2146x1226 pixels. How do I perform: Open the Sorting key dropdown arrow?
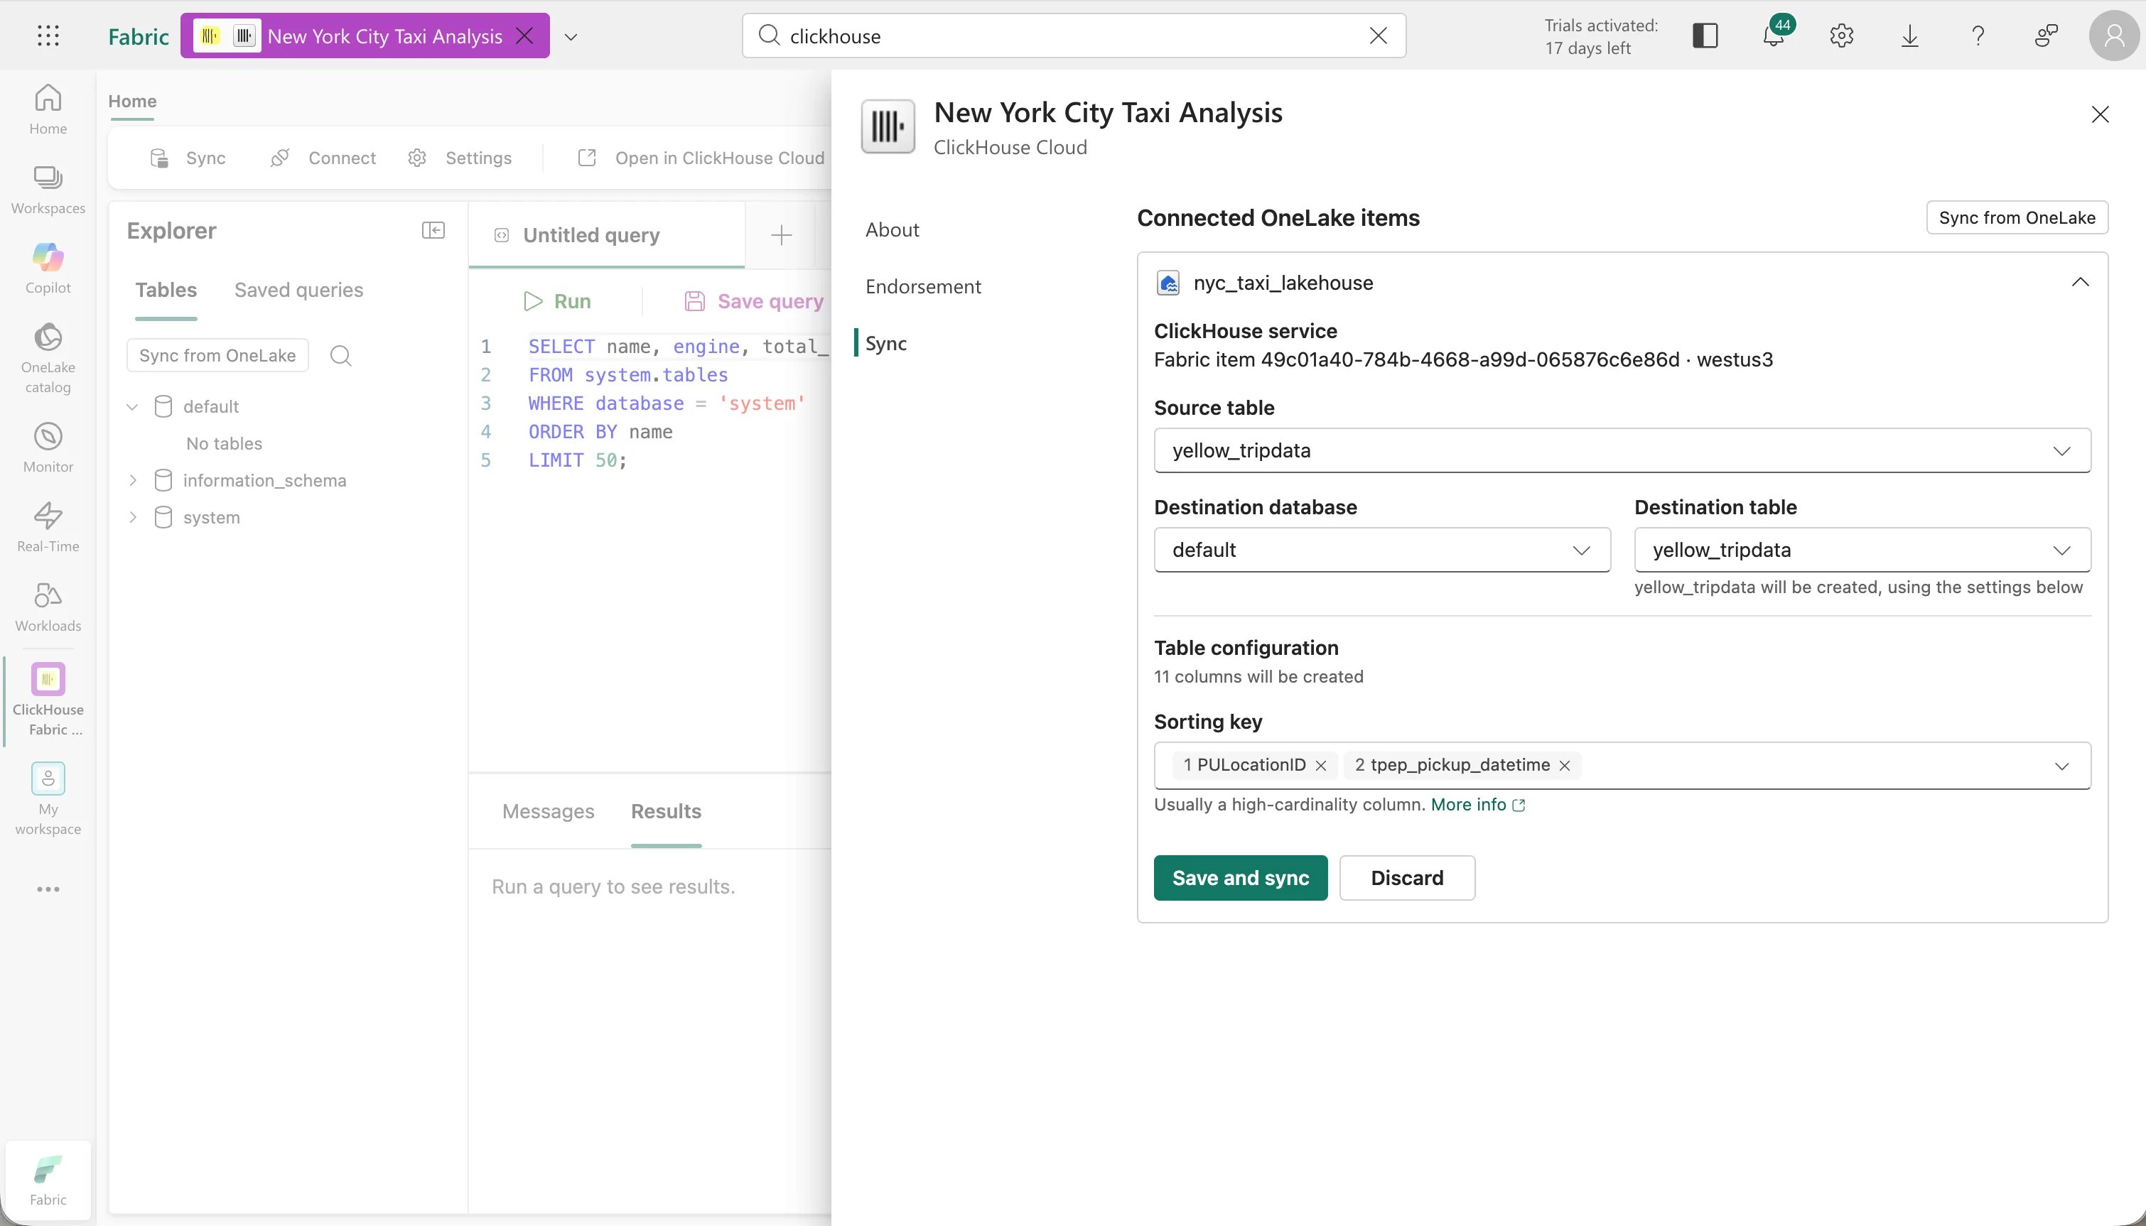2061,766
